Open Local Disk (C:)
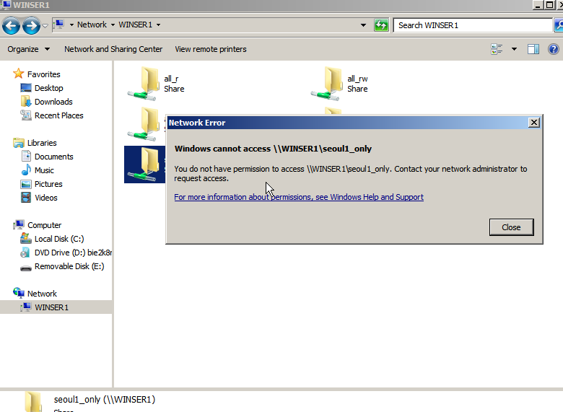Screen dimensions: 563x412 [x=59, y=239]
